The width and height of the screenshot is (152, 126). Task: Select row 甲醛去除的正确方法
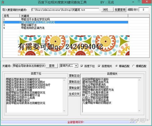[66, 28]
